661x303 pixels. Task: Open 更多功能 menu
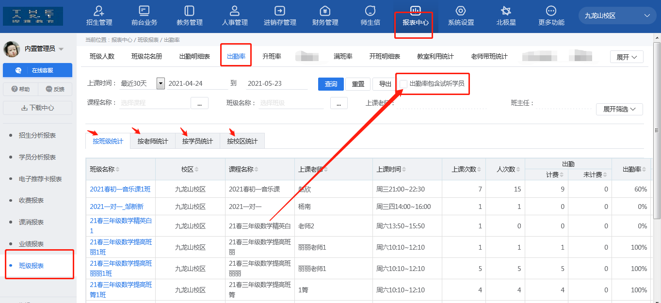551,16
